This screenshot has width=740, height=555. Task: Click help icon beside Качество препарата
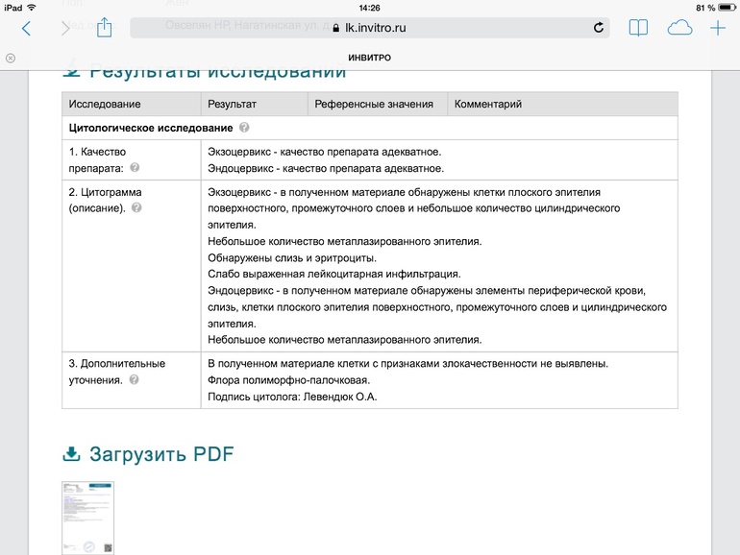point(135,167)
